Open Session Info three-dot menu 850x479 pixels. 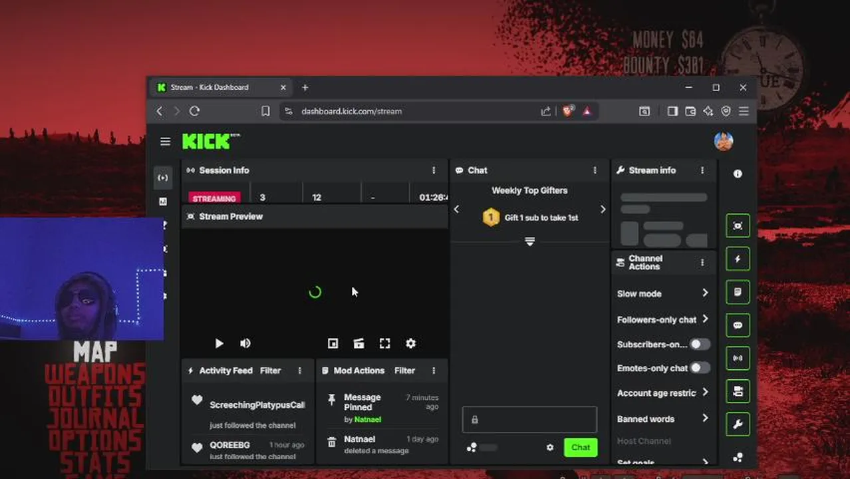[x=434, y=170]
